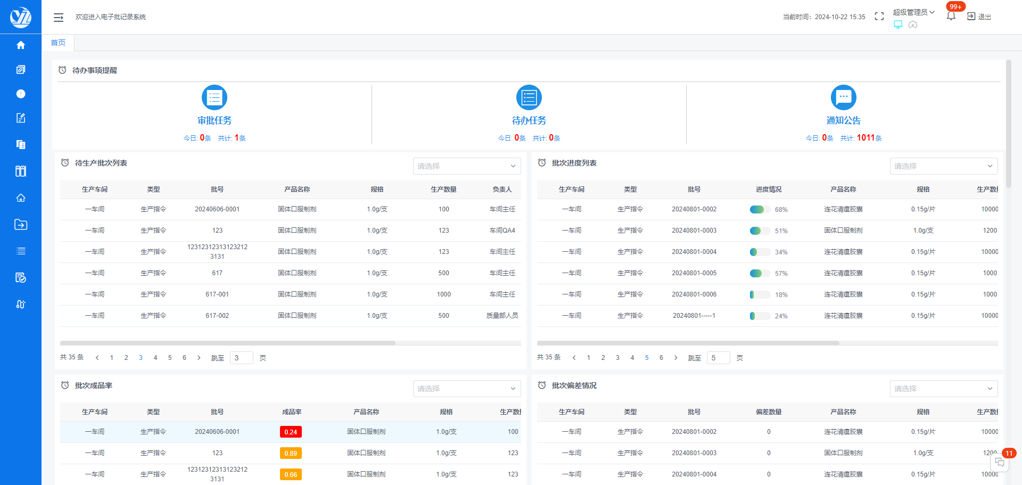Click the 通知公告 chat bubble icon
1022x485 pixels.
coord(844,97)
